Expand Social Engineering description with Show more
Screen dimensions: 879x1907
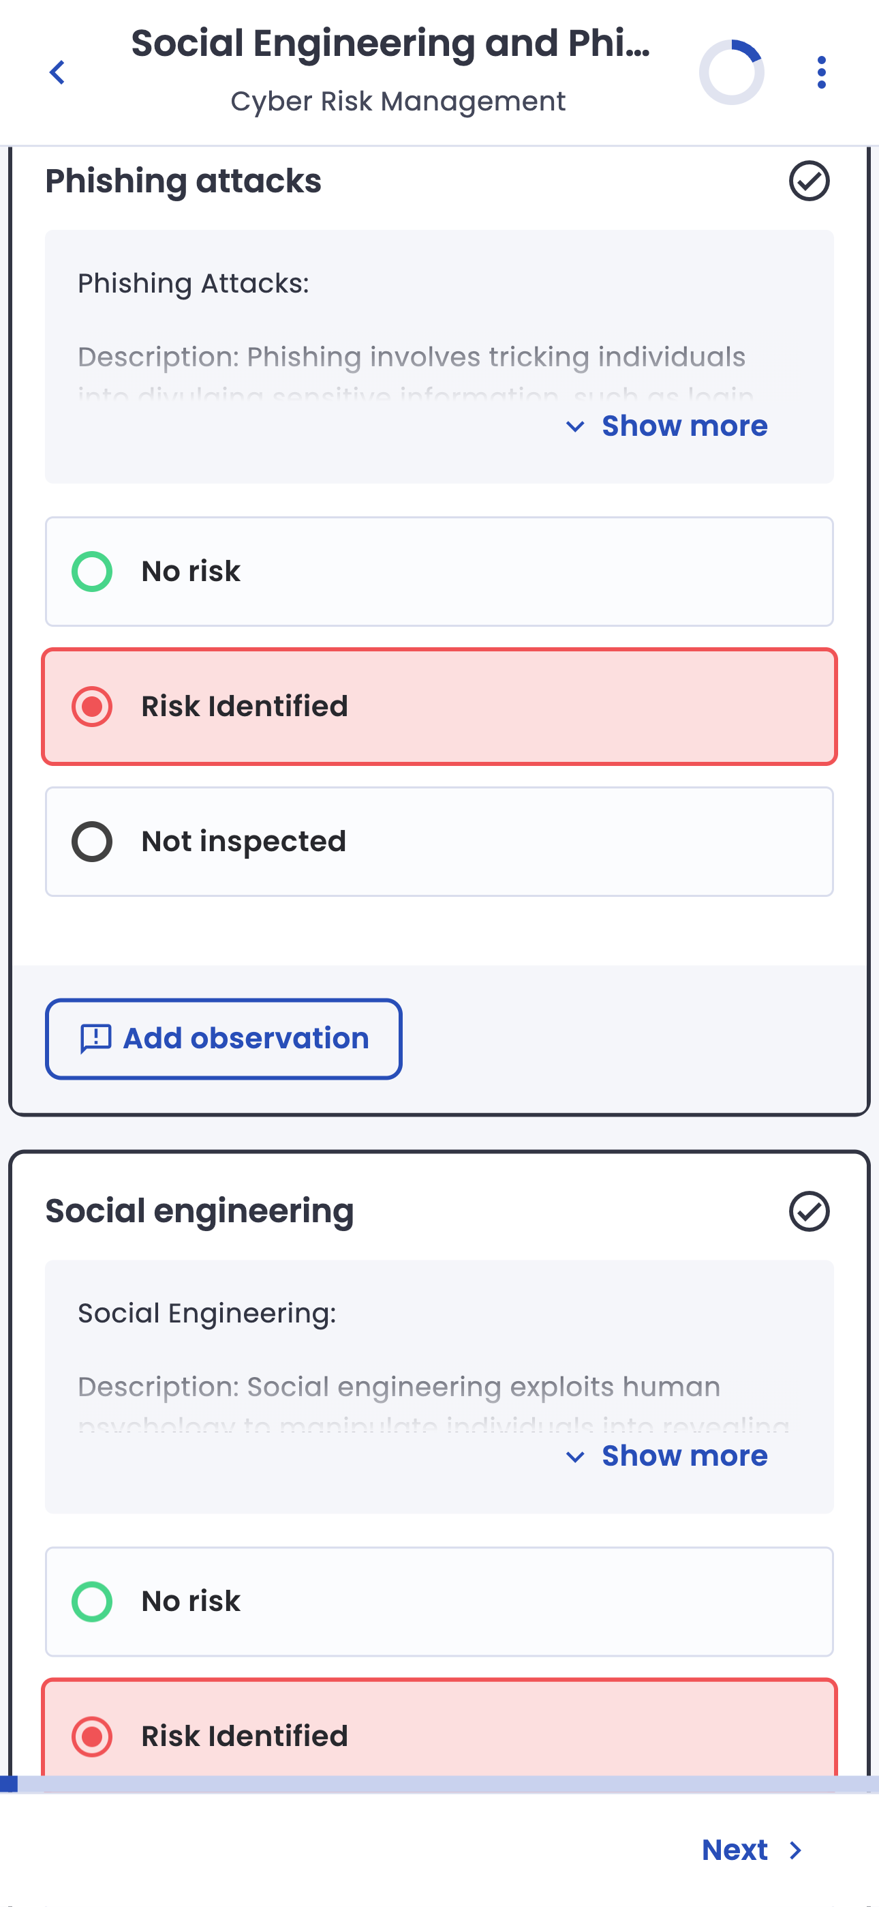(683, 1456)
